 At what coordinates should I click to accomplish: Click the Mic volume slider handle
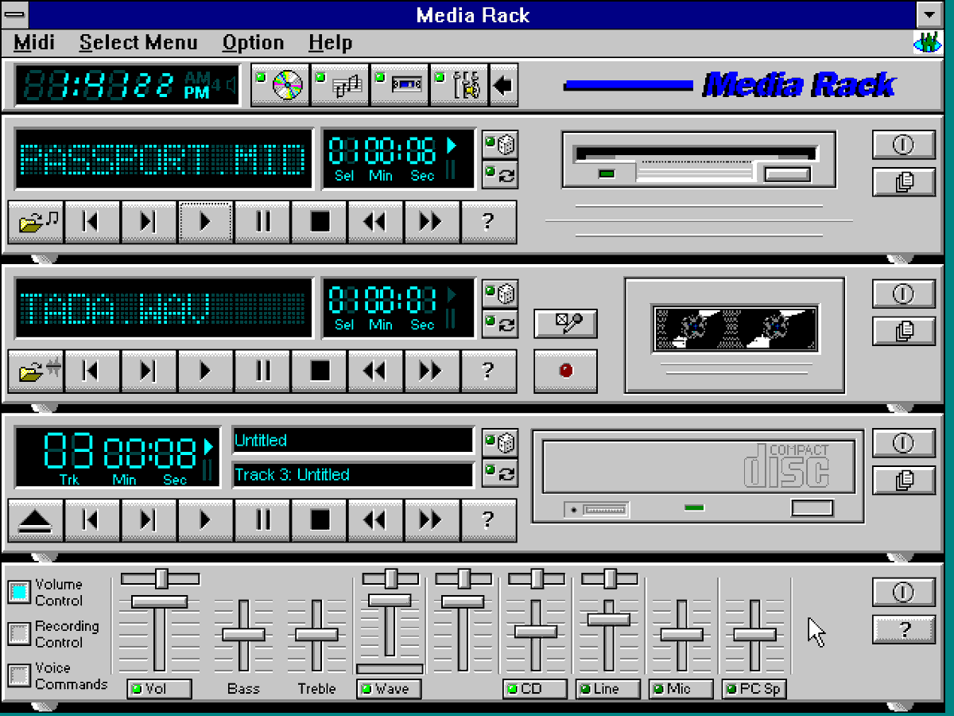(682, 634)
